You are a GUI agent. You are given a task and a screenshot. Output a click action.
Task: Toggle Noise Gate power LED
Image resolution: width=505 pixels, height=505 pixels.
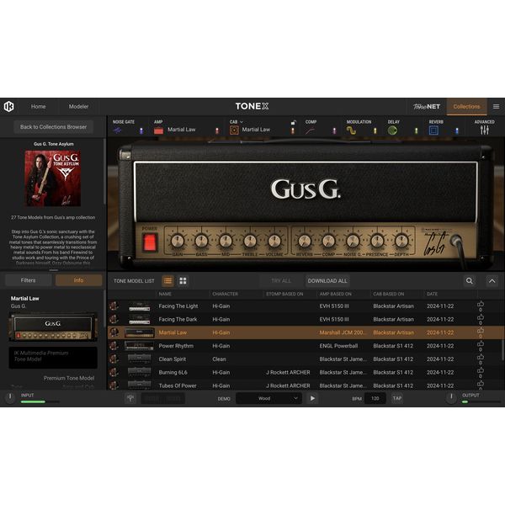coord(141,130)
